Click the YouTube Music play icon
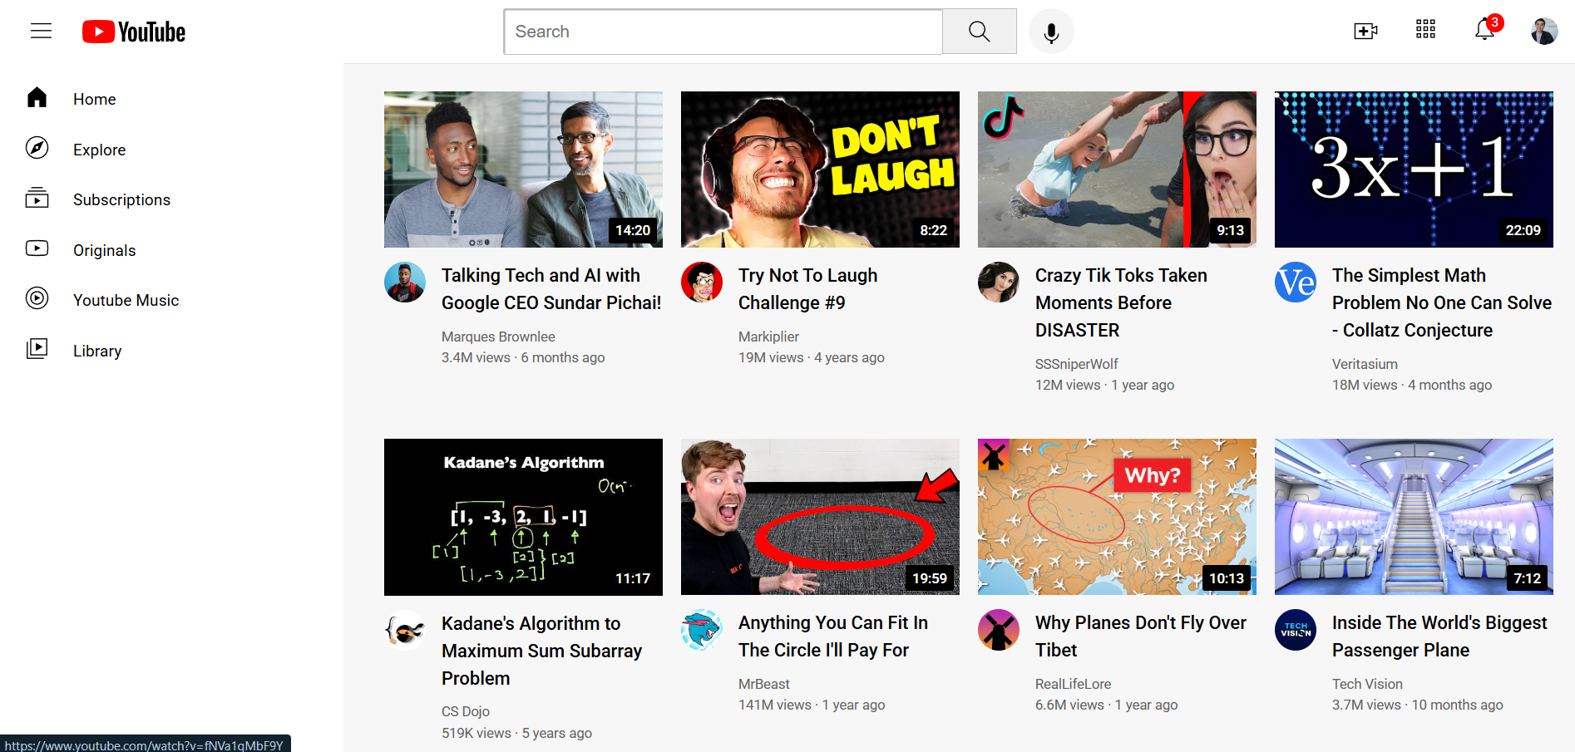Screen dimensions: 1575x752 (x=37, y=299)
